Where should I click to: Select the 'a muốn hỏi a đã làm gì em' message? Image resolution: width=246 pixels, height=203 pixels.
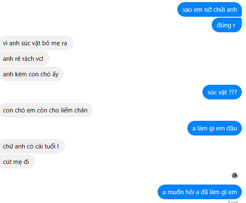199,192
